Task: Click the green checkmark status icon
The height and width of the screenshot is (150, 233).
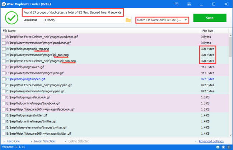Action: pyautogui.click(x=11, y=17)
